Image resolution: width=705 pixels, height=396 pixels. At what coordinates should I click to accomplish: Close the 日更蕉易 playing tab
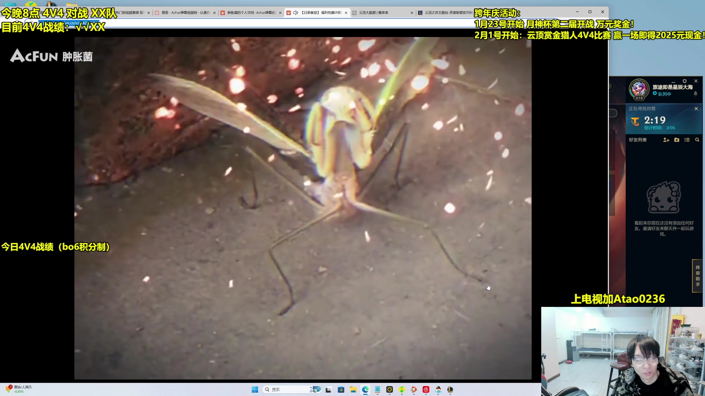click(x=346, y=13)
